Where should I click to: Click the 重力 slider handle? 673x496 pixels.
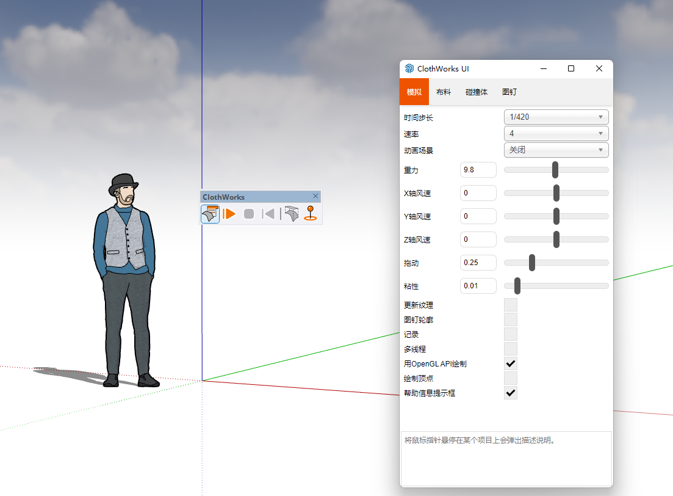pyautogui.click(x=555, y=170)
